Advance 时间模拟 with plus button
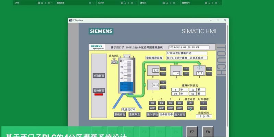 203,103
